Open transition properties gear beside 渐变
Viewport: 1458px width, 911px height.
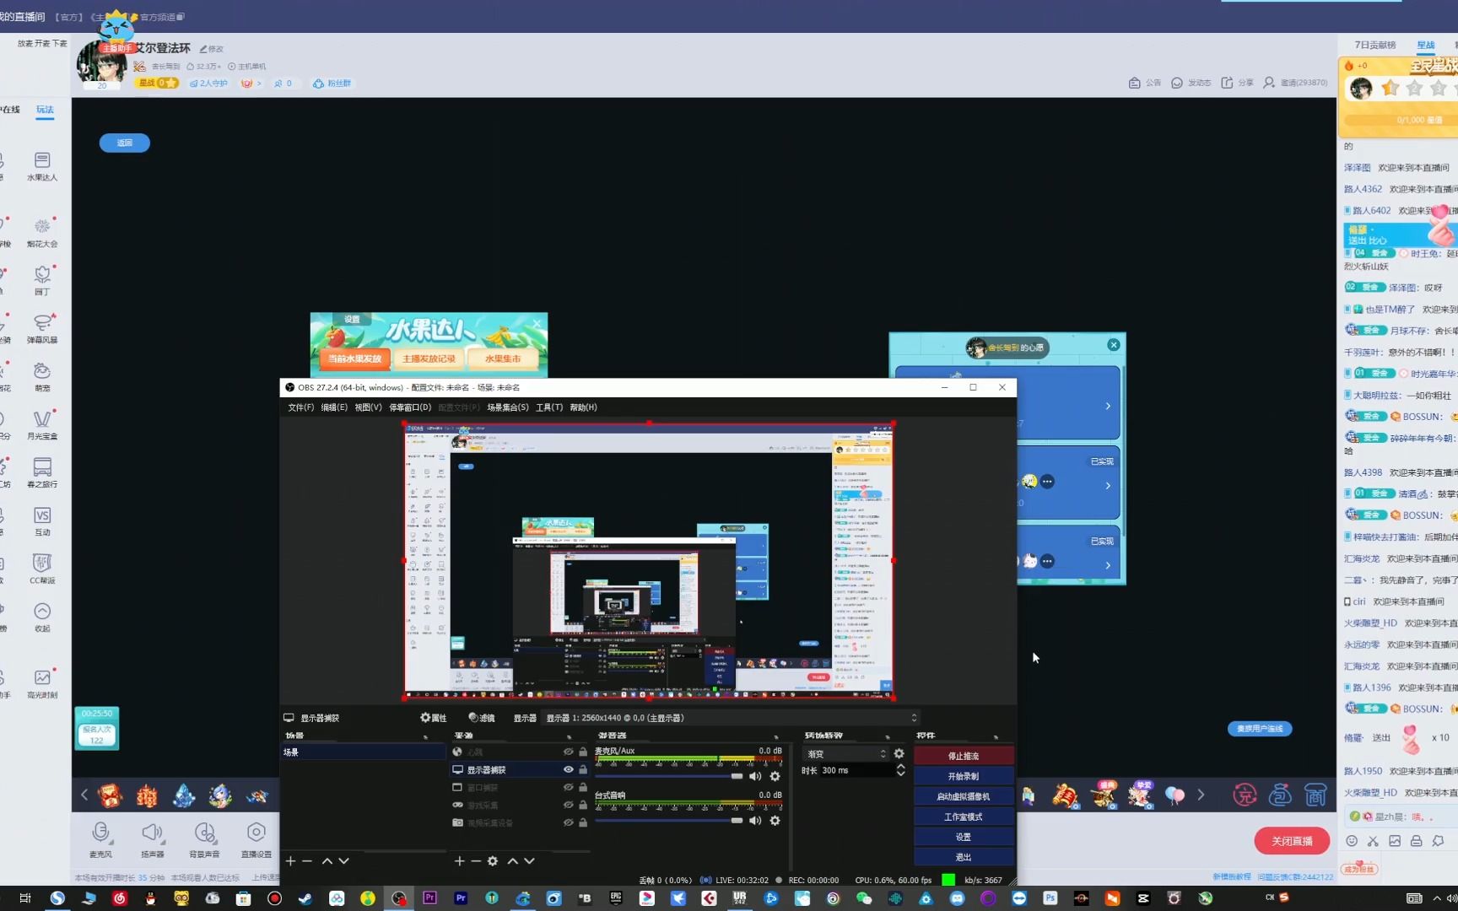click(899, 753)
